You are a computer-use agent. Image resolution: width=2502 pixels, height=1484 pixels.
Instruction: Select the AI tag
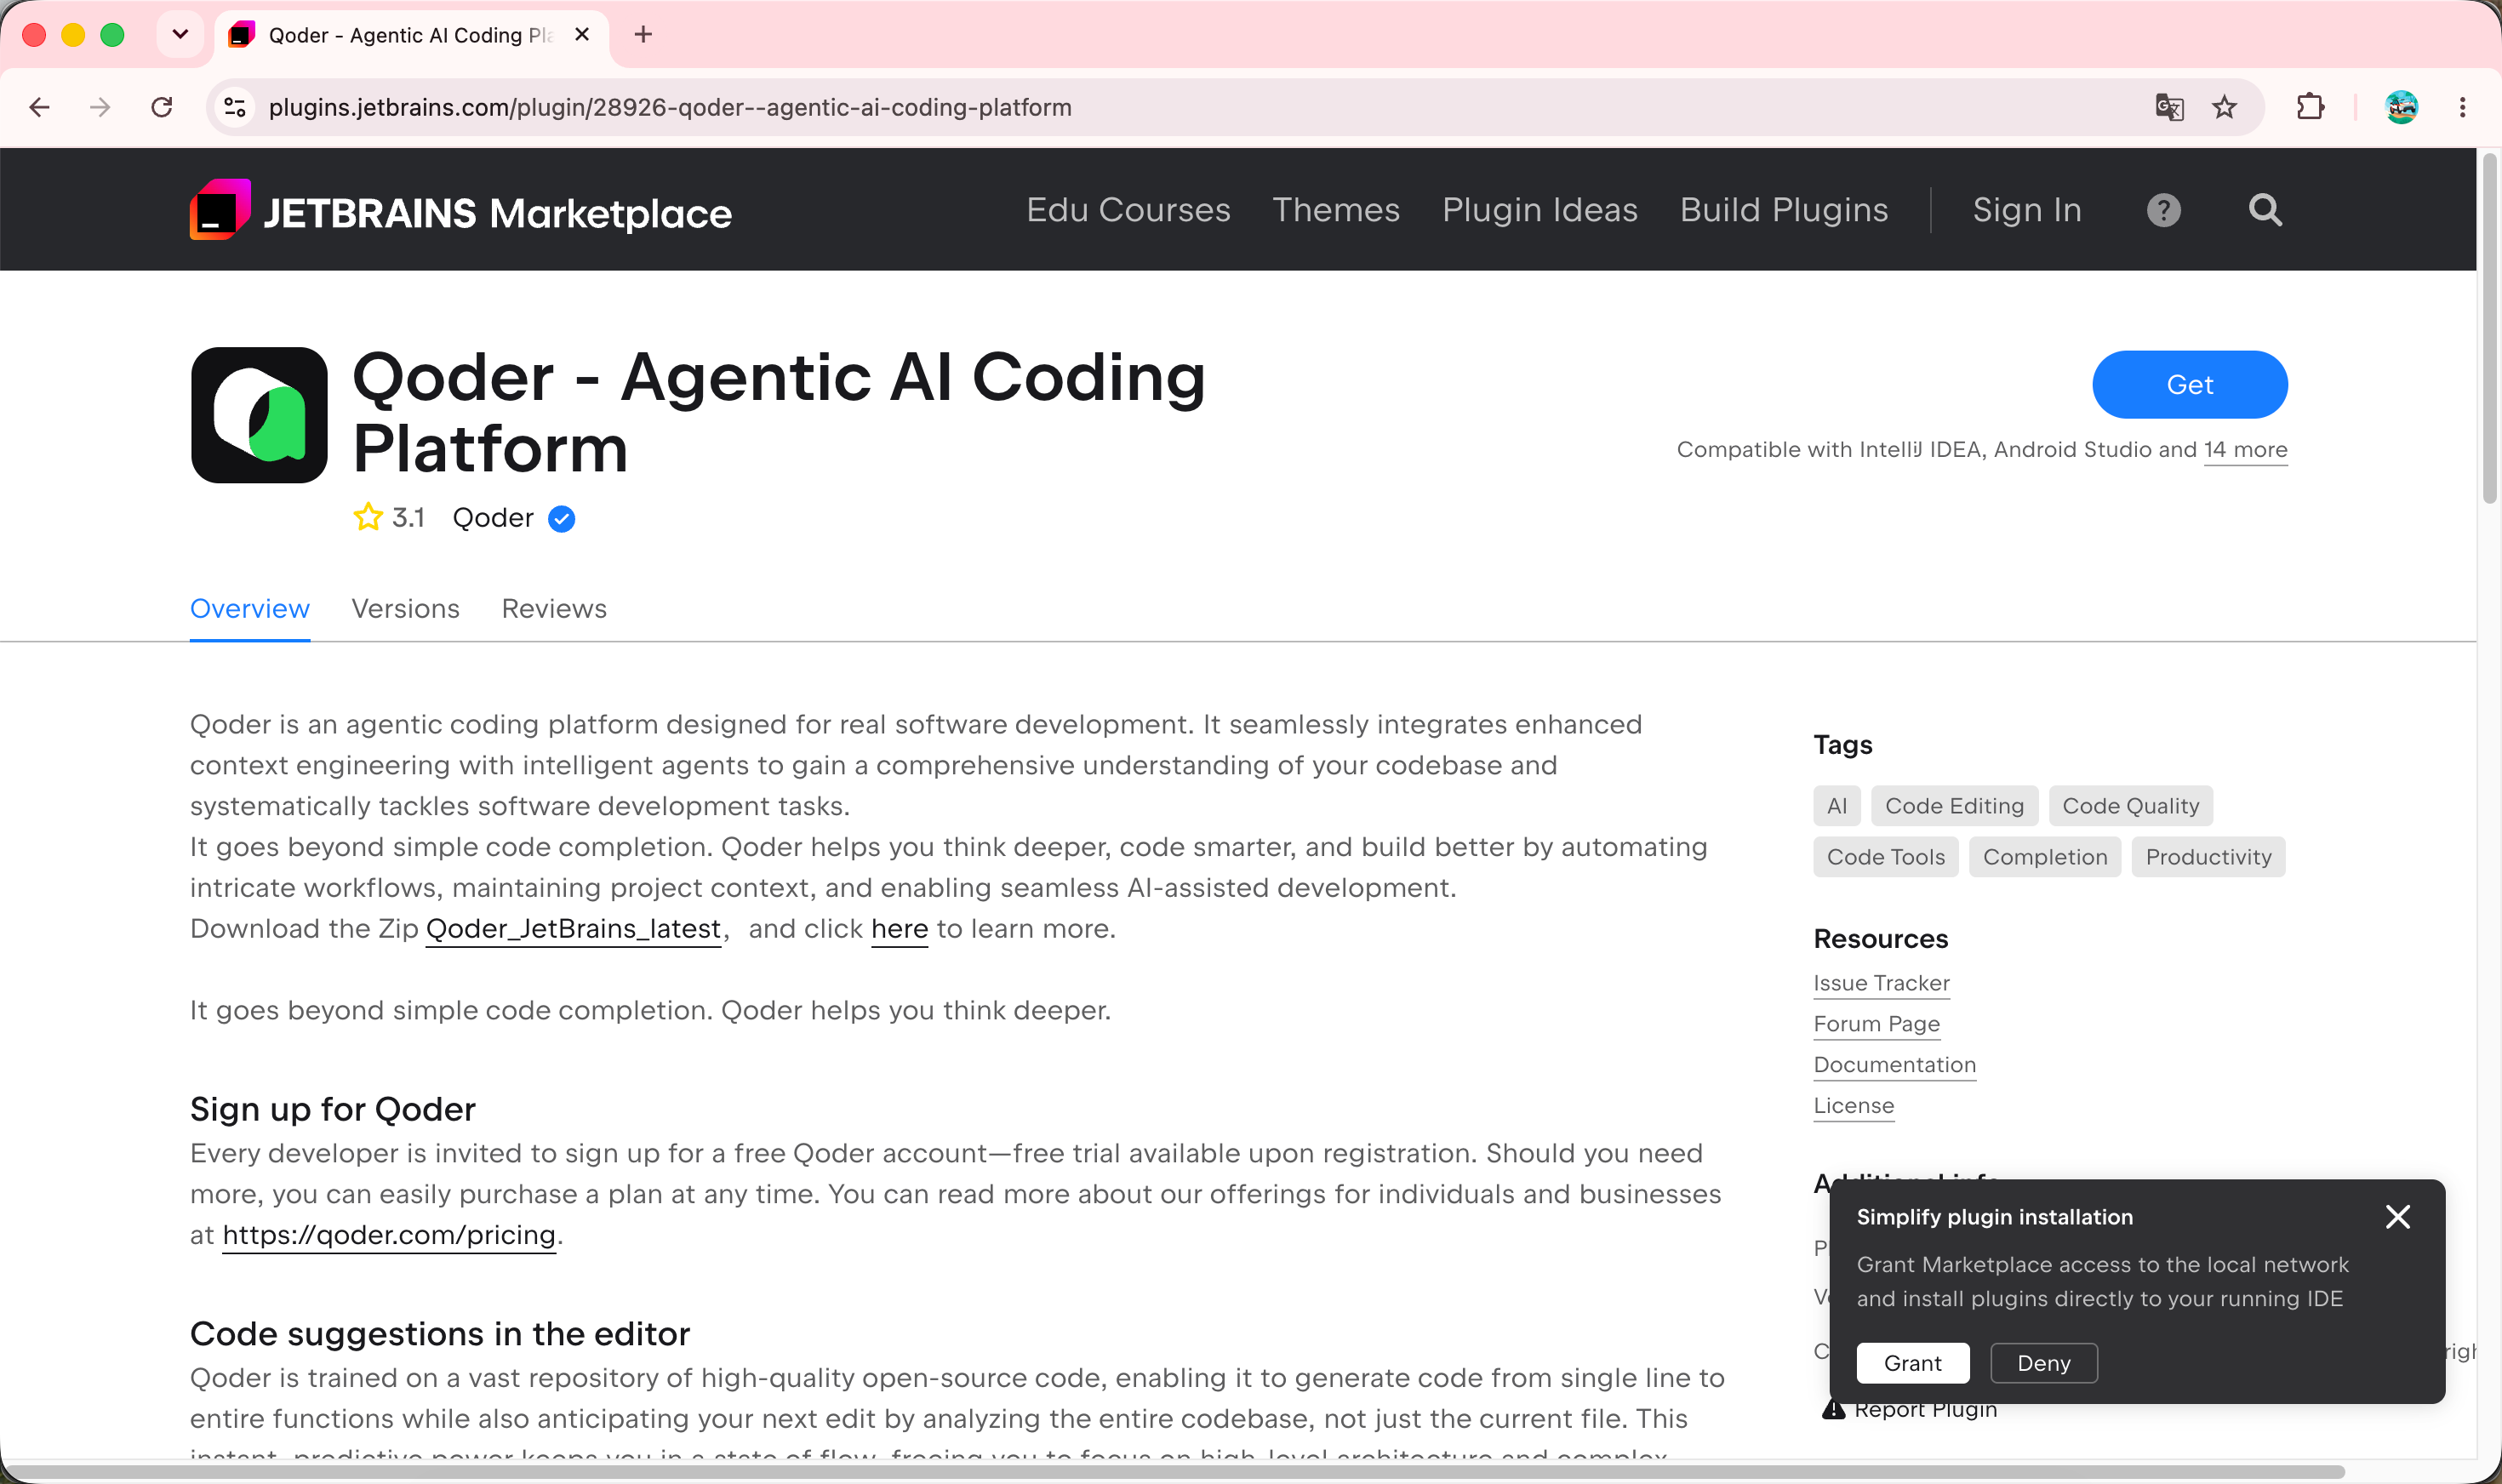click(1837, 806)
